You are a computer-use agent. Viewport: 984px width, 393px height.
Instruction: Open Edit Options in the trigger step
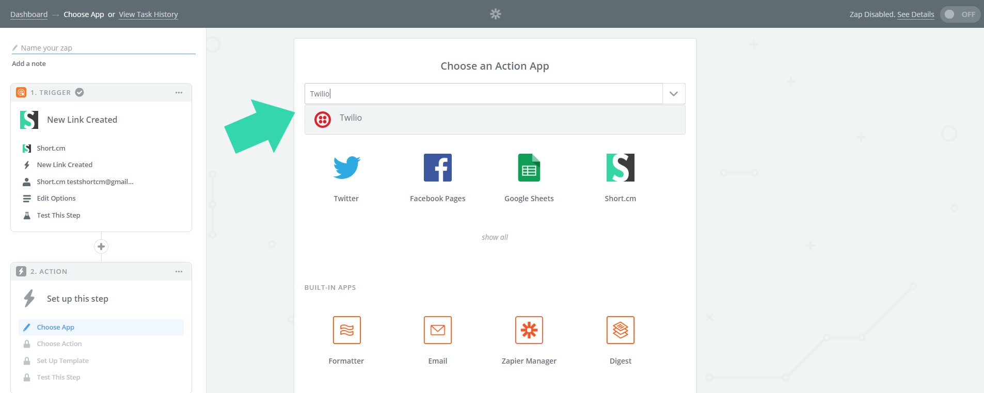pyautogui.click(x=56, y=199)
